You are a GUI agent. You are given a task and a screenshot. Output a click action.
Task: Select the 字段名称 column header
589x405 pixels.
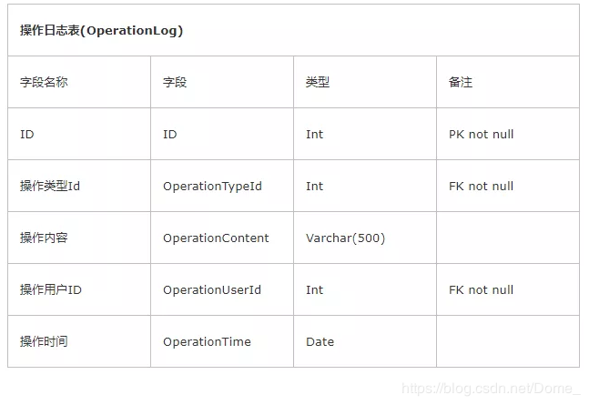click(44, 82)
